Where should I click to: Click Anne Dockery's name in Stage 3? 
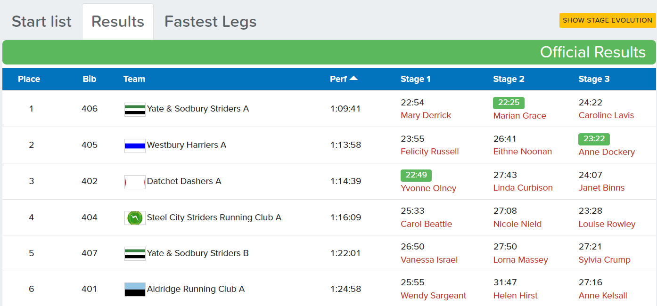tap(607, 153)
